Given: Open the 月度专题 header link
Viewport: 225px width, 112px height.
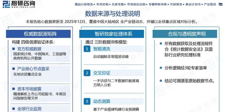Looking at the screenshot, I should pos(118,5).
